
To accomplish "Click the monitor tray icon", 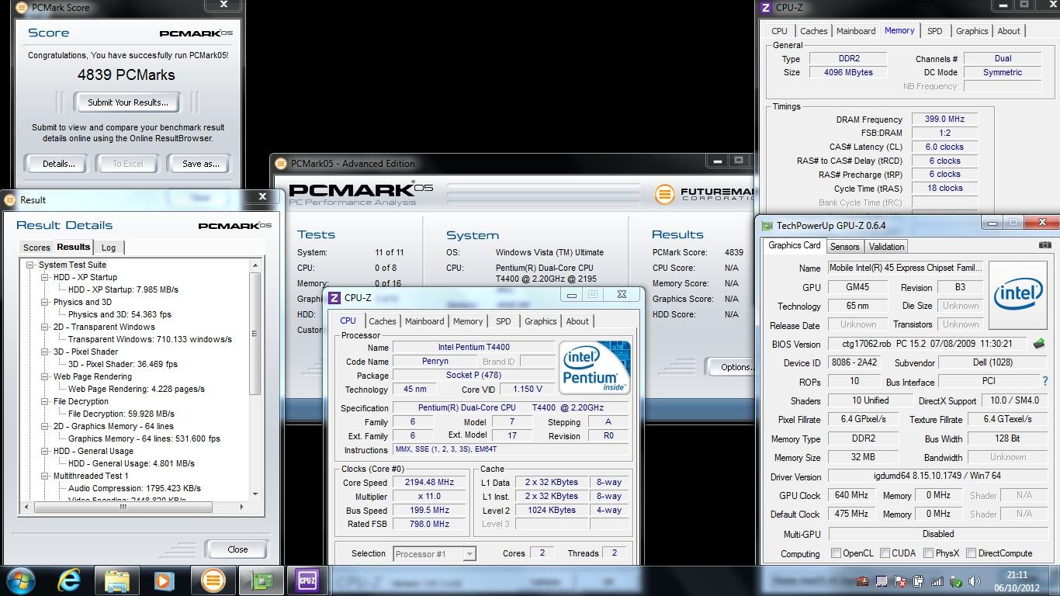I will pyautogui.click(x=882, y=581).
